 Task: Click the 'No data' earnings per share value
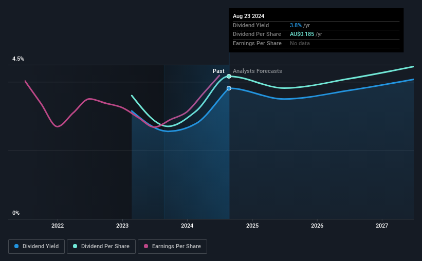point(300,43)
